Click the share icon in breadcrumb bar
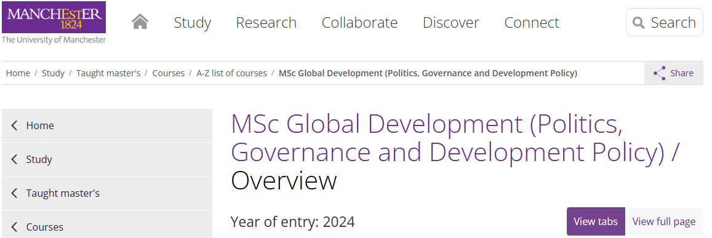This screenshot has width=712, height=238. (x=659, y=73)
